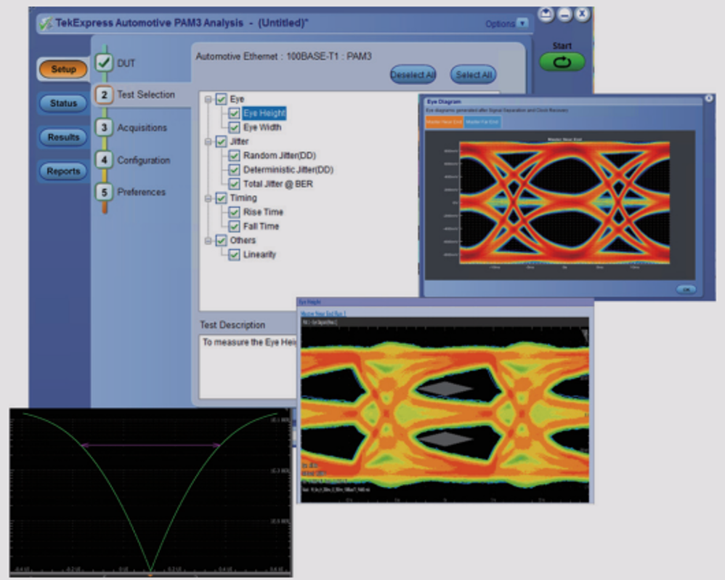The image size is (725, 580).
Task: Disable the Deterministic Jitter(DD) checkbox
Action: click(x=235, y=170)
